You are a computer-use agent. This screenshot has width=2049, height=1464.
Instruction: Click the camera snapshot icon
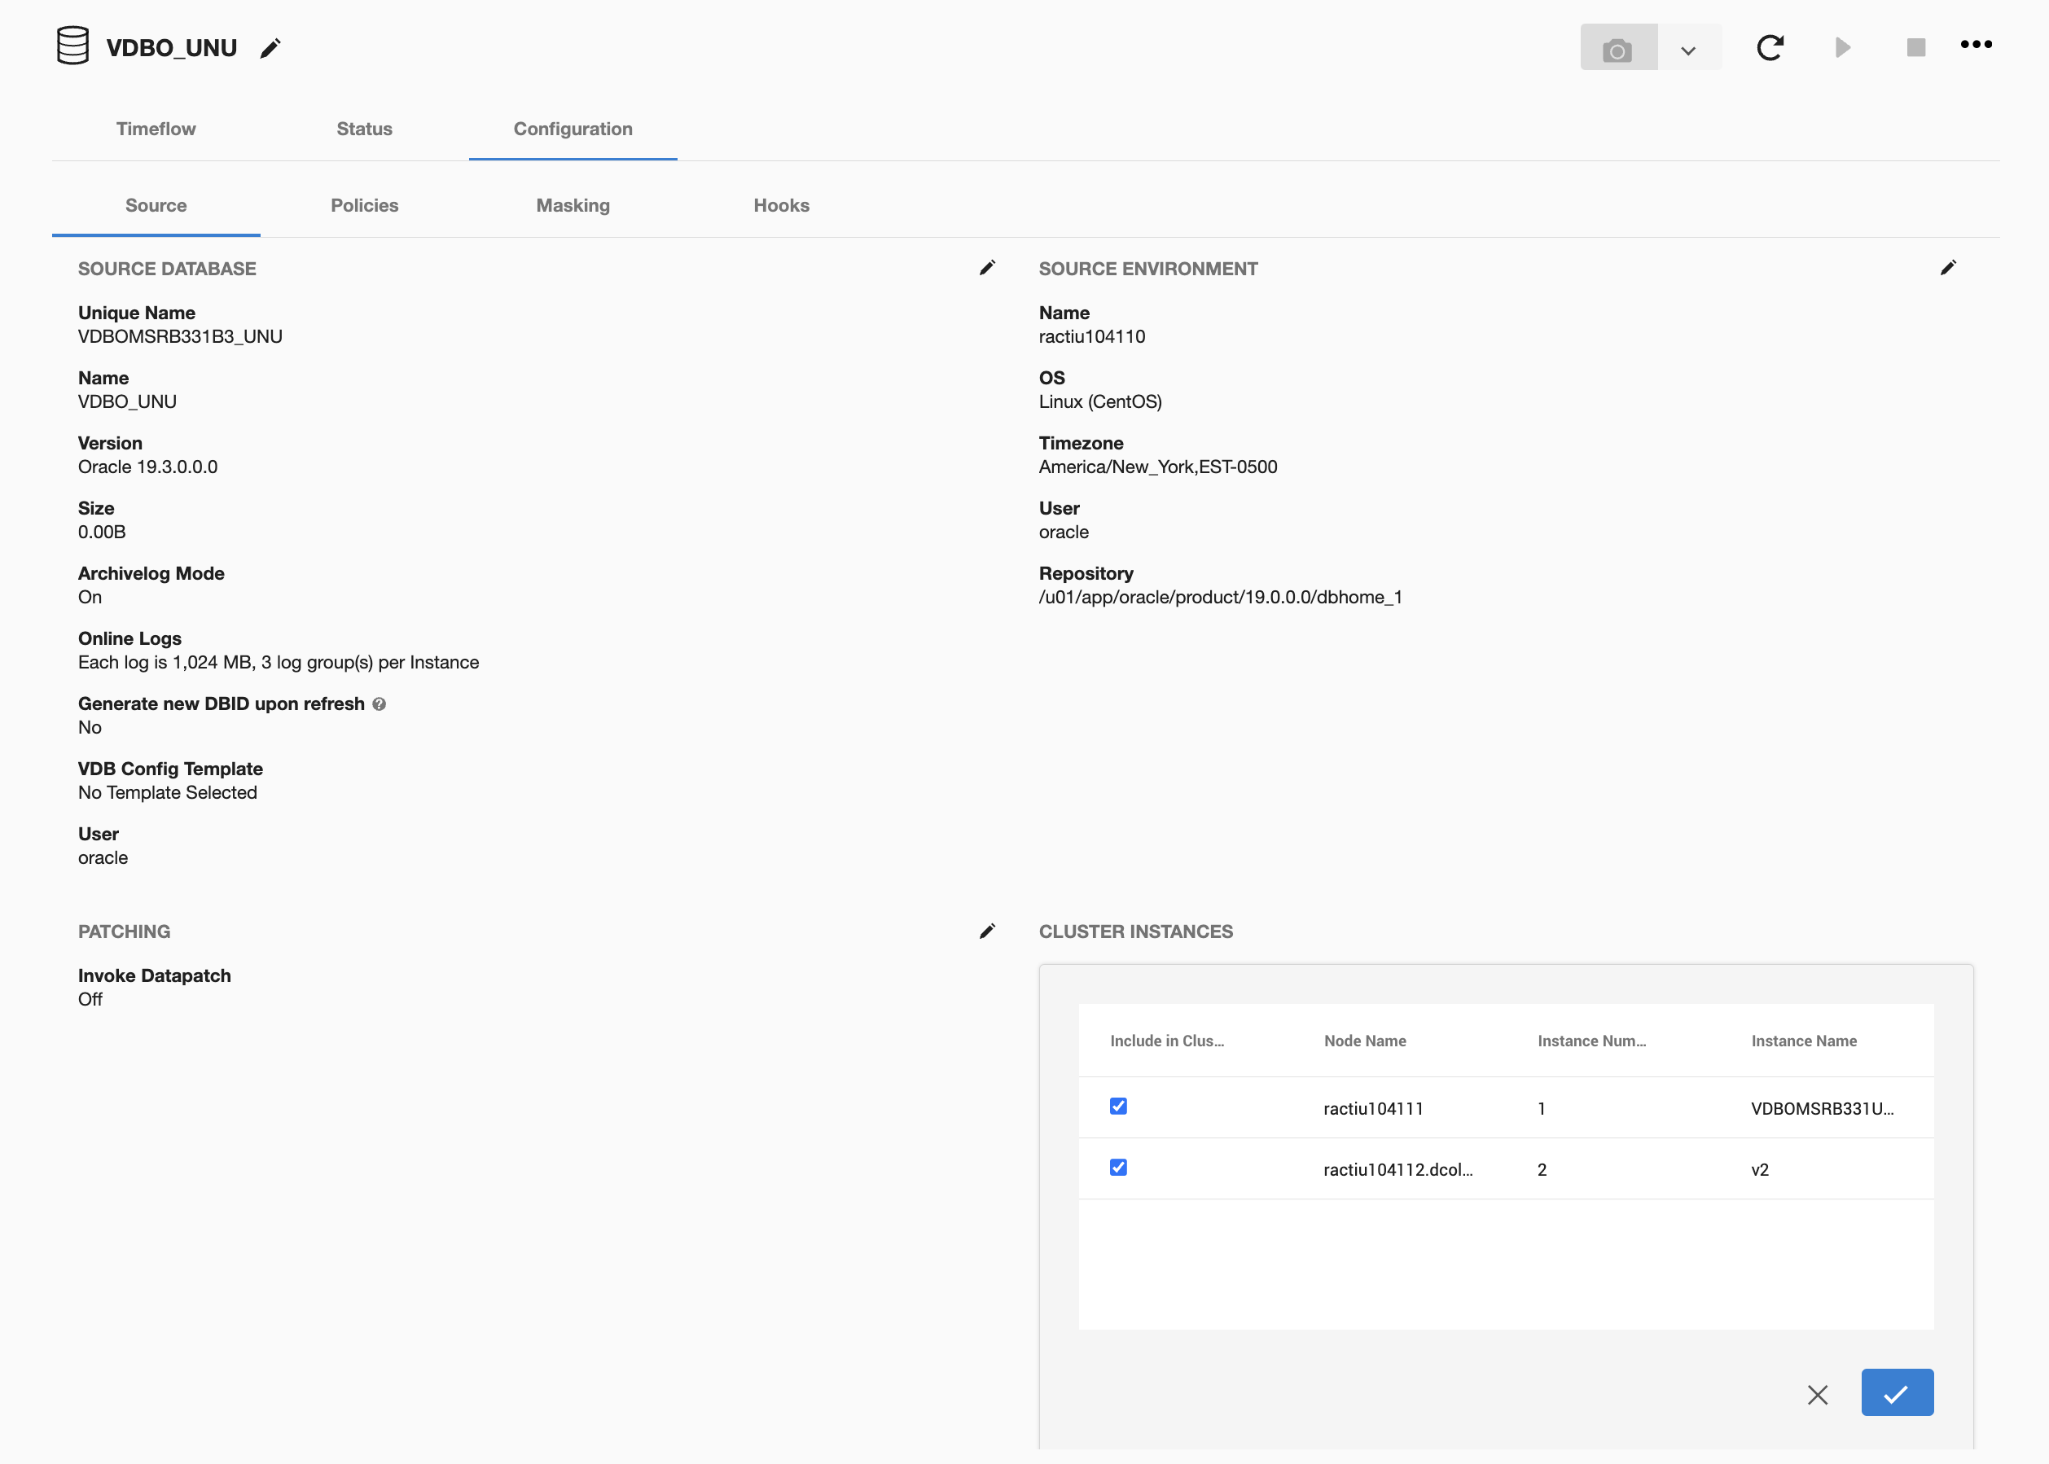tap(1617, 49)
